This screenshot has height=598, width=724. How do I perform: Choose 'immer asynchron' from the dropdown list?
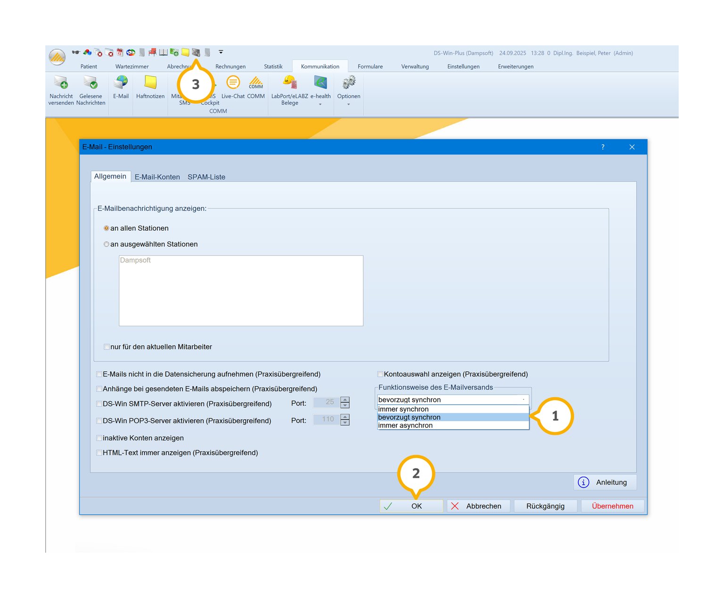(405, 425)
